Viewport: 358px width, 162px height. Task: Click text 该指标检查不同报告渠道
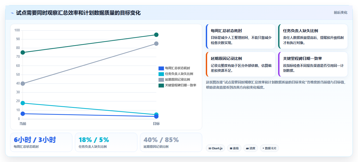[313, 68]
